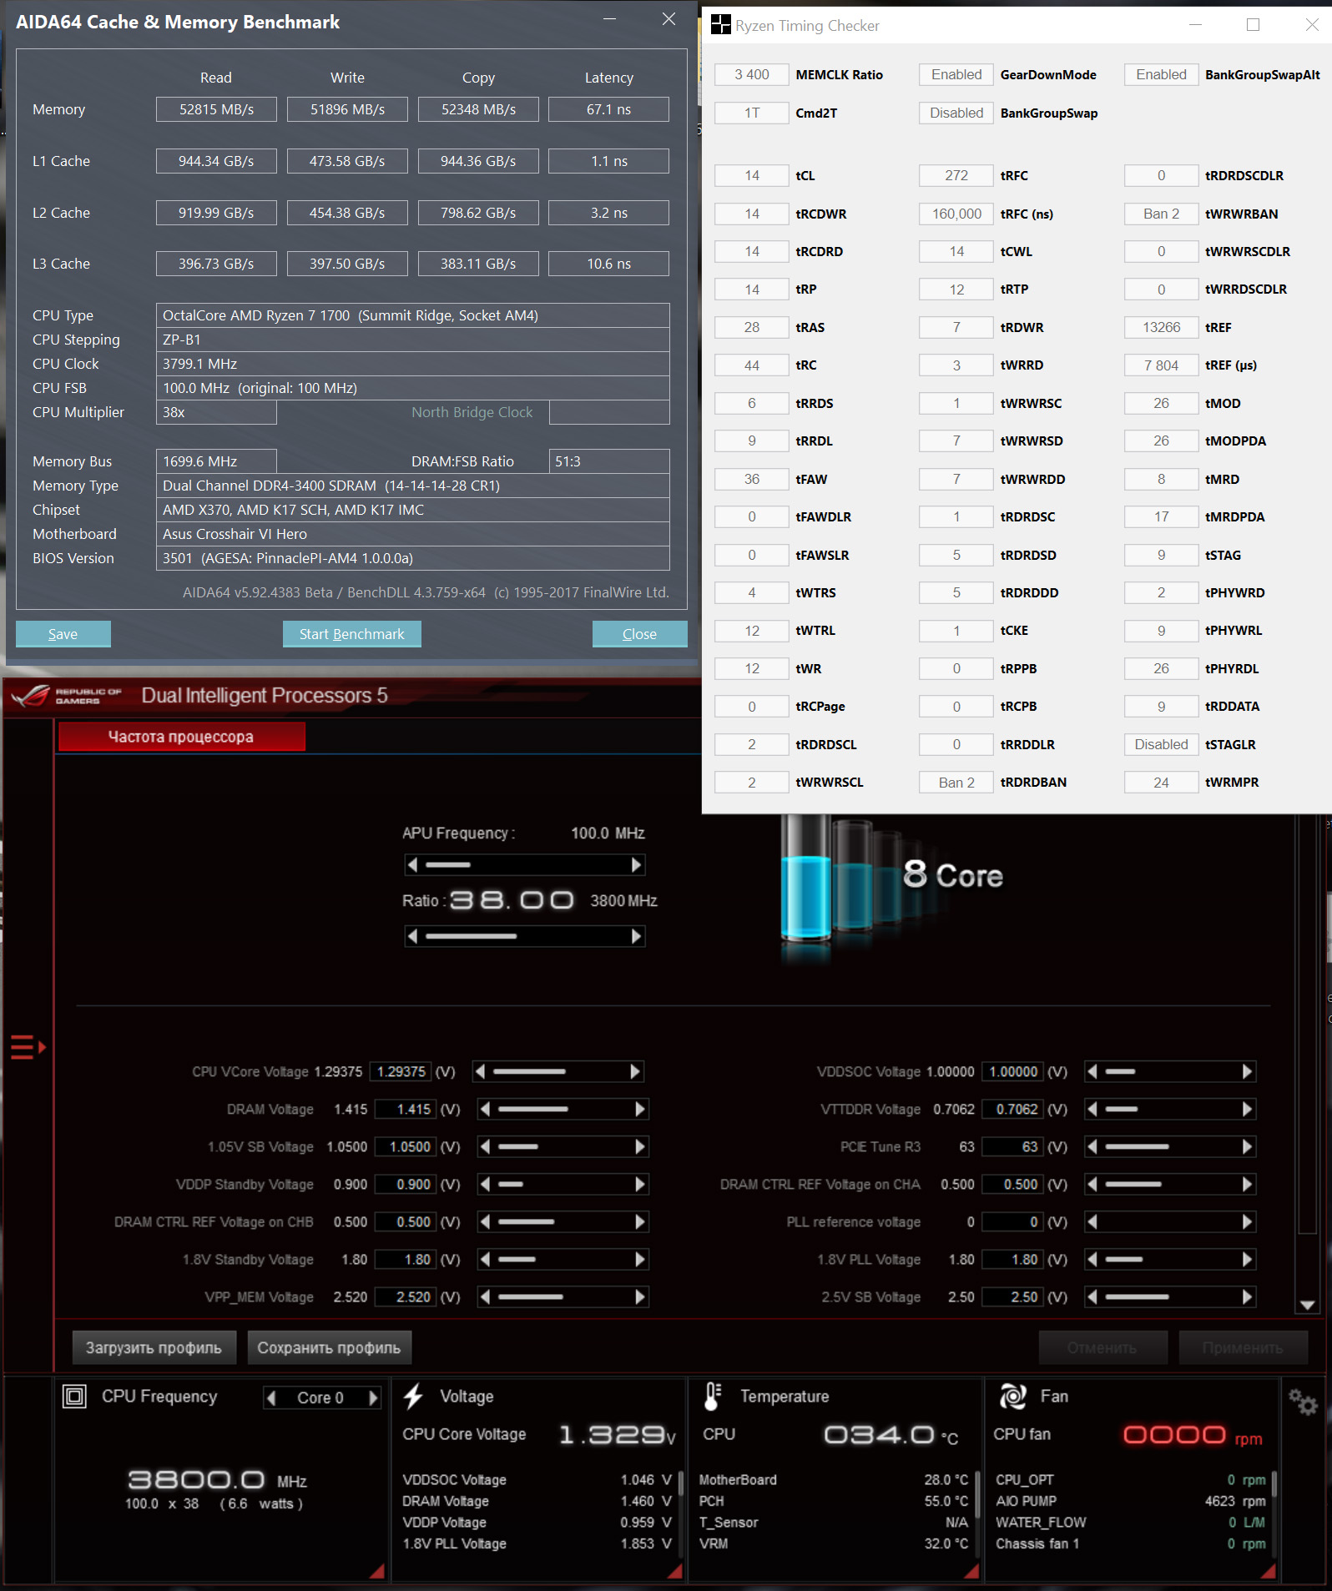Screen dimensions: 1332x1591
Task: Click the Republic of Gamers logo
Action: 67,695
